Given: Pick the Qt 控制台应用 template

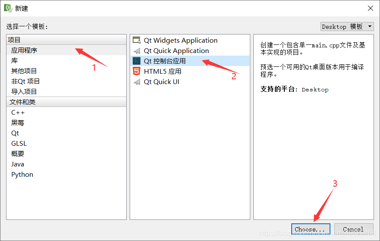Looking at the screenshot, I should click(x=190, y=61).
